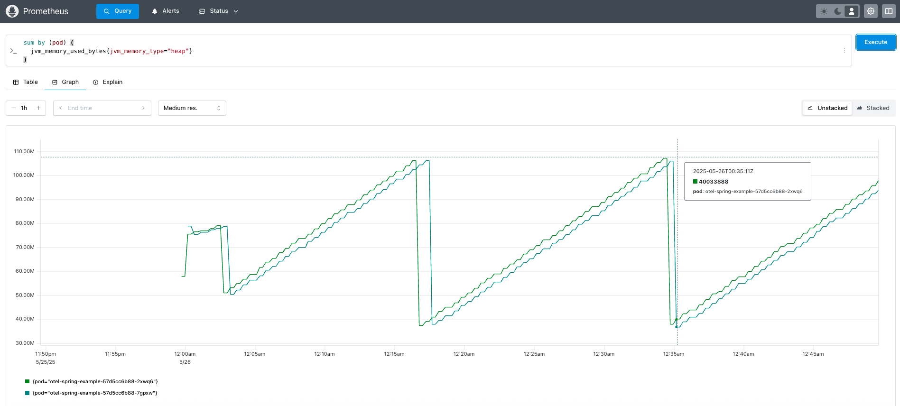Increase the time range with plus
The height and width of the screenshot is (406, 900).
(39, 108)
